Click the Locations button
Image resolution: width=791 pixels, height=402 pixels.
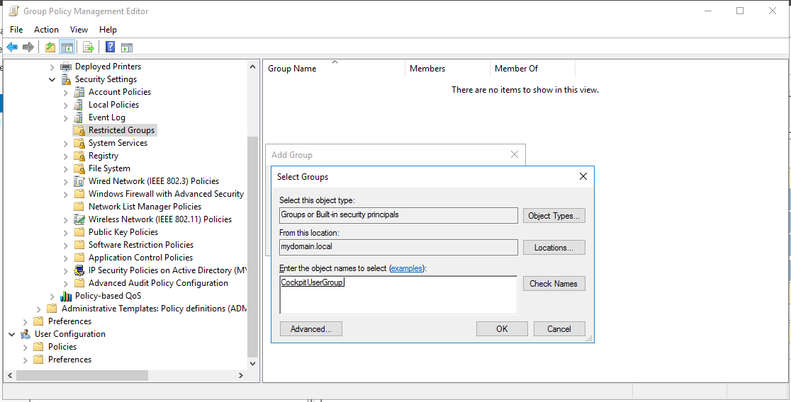(x=554, y=247)
